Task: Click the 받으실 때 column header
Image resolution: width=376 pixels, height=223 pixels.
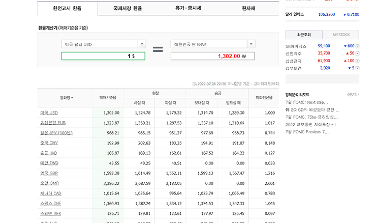Action: point(233,103)
